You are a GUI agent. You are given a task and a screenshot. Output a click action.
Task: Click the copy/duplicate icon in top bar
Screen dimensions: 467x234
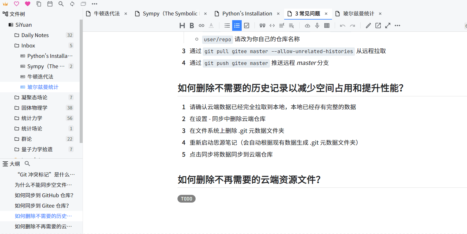coord(39,4)
